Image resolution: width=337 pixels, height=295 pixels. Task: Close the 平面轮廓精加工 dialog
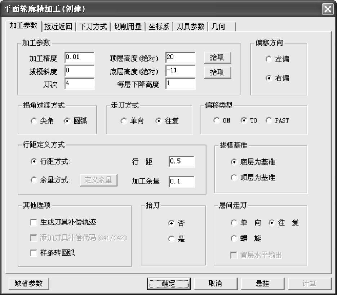pos(327,9)
